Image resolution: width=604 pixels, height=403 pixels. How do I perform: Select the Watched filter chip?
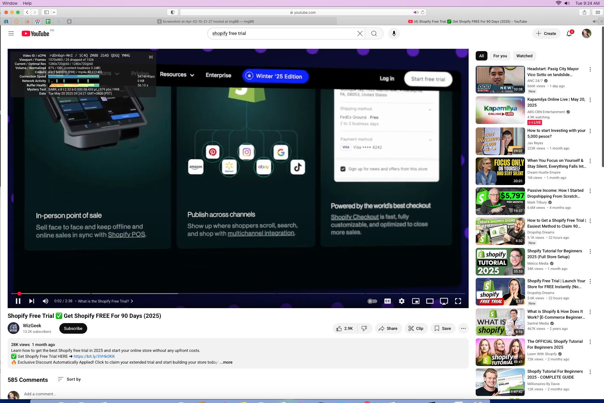(x=524, y=56)
